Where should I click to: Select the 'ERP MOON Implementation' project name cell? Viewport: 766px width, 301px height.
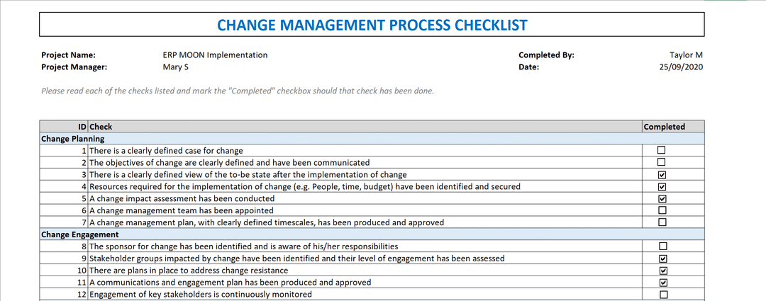(x=215, y=55)
